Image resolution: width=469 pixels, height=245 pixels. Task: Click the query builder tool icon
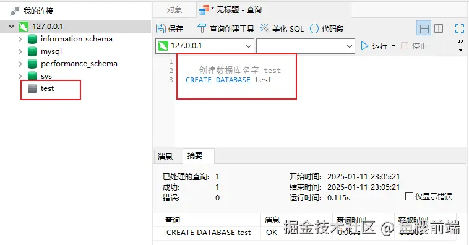click(x=202, y=28)
